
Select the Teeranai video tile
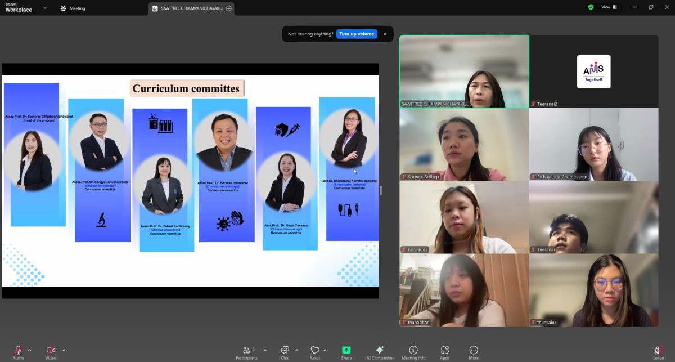(x=593, y=217)
